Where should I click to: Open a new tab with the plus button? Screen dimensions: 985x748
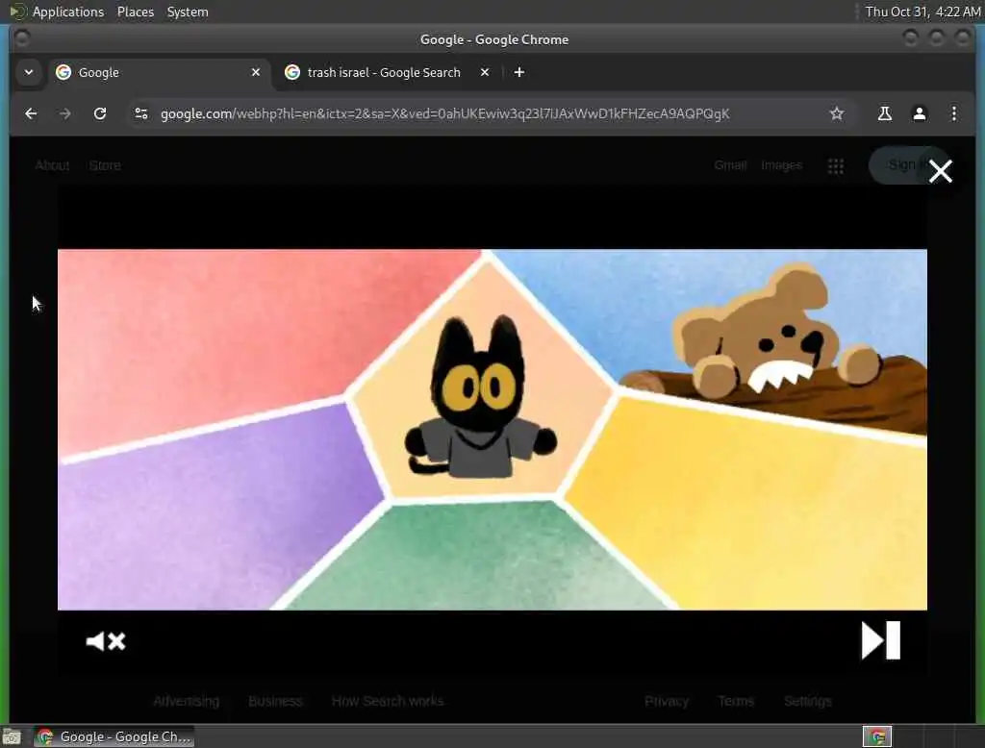click(x=518, y=72)
